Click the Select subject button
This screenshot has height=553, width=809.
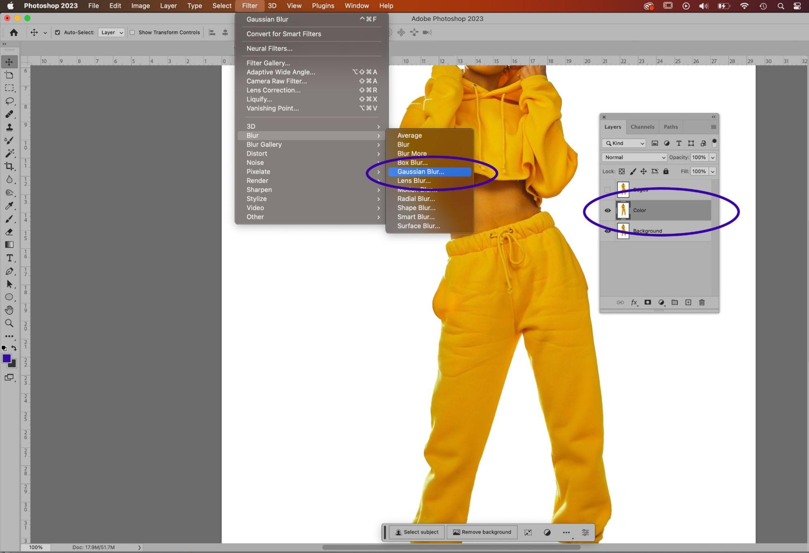(x=417, y=532)
